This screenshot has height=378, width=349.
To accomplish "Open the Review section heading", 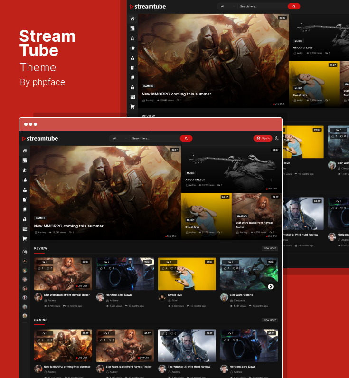I will coord(40,248).
